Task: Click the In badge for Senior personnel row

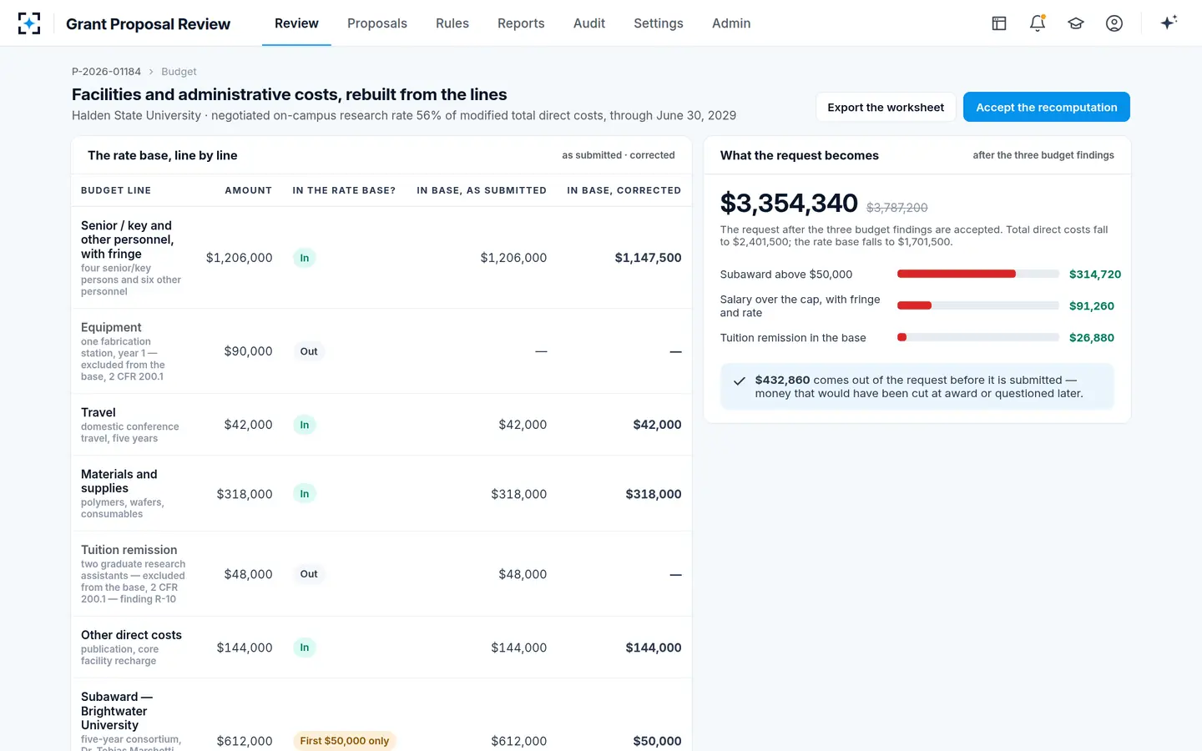Action: [305, 258]
